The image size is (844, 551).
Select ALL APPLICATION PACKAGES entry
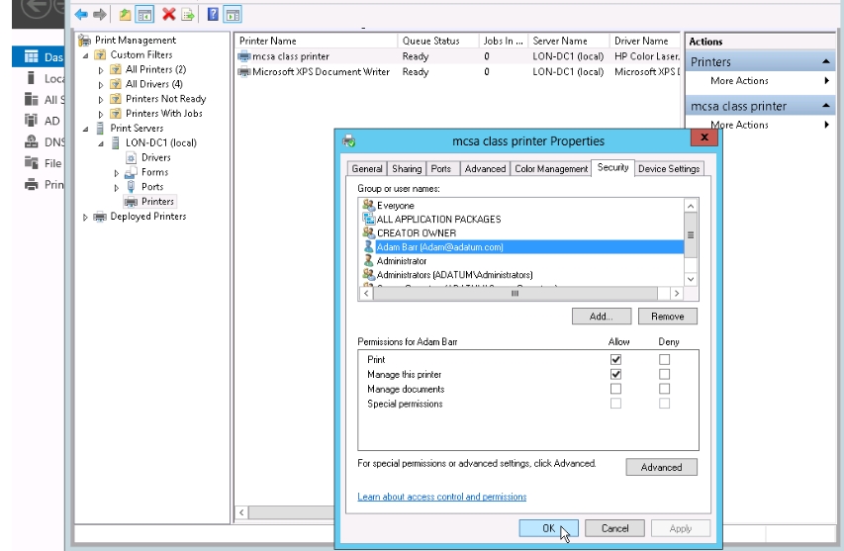coord(438,220)
